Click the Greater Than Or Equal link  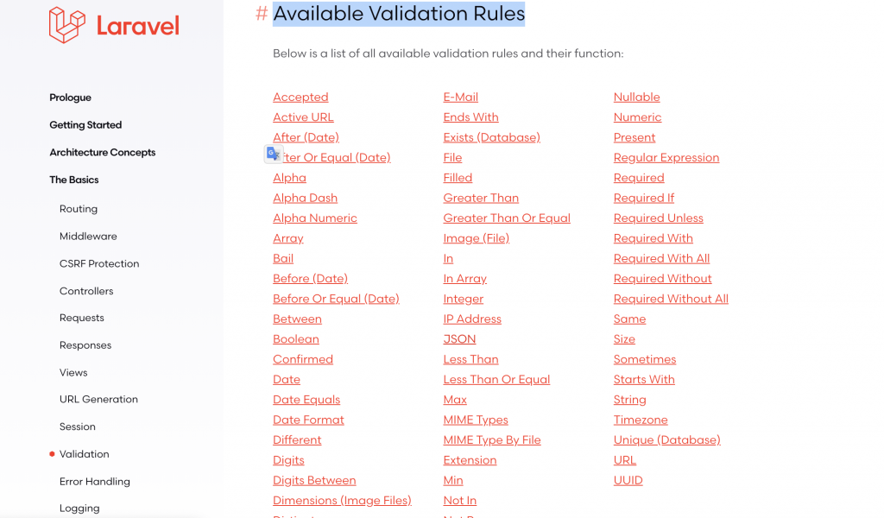point(507,218)
